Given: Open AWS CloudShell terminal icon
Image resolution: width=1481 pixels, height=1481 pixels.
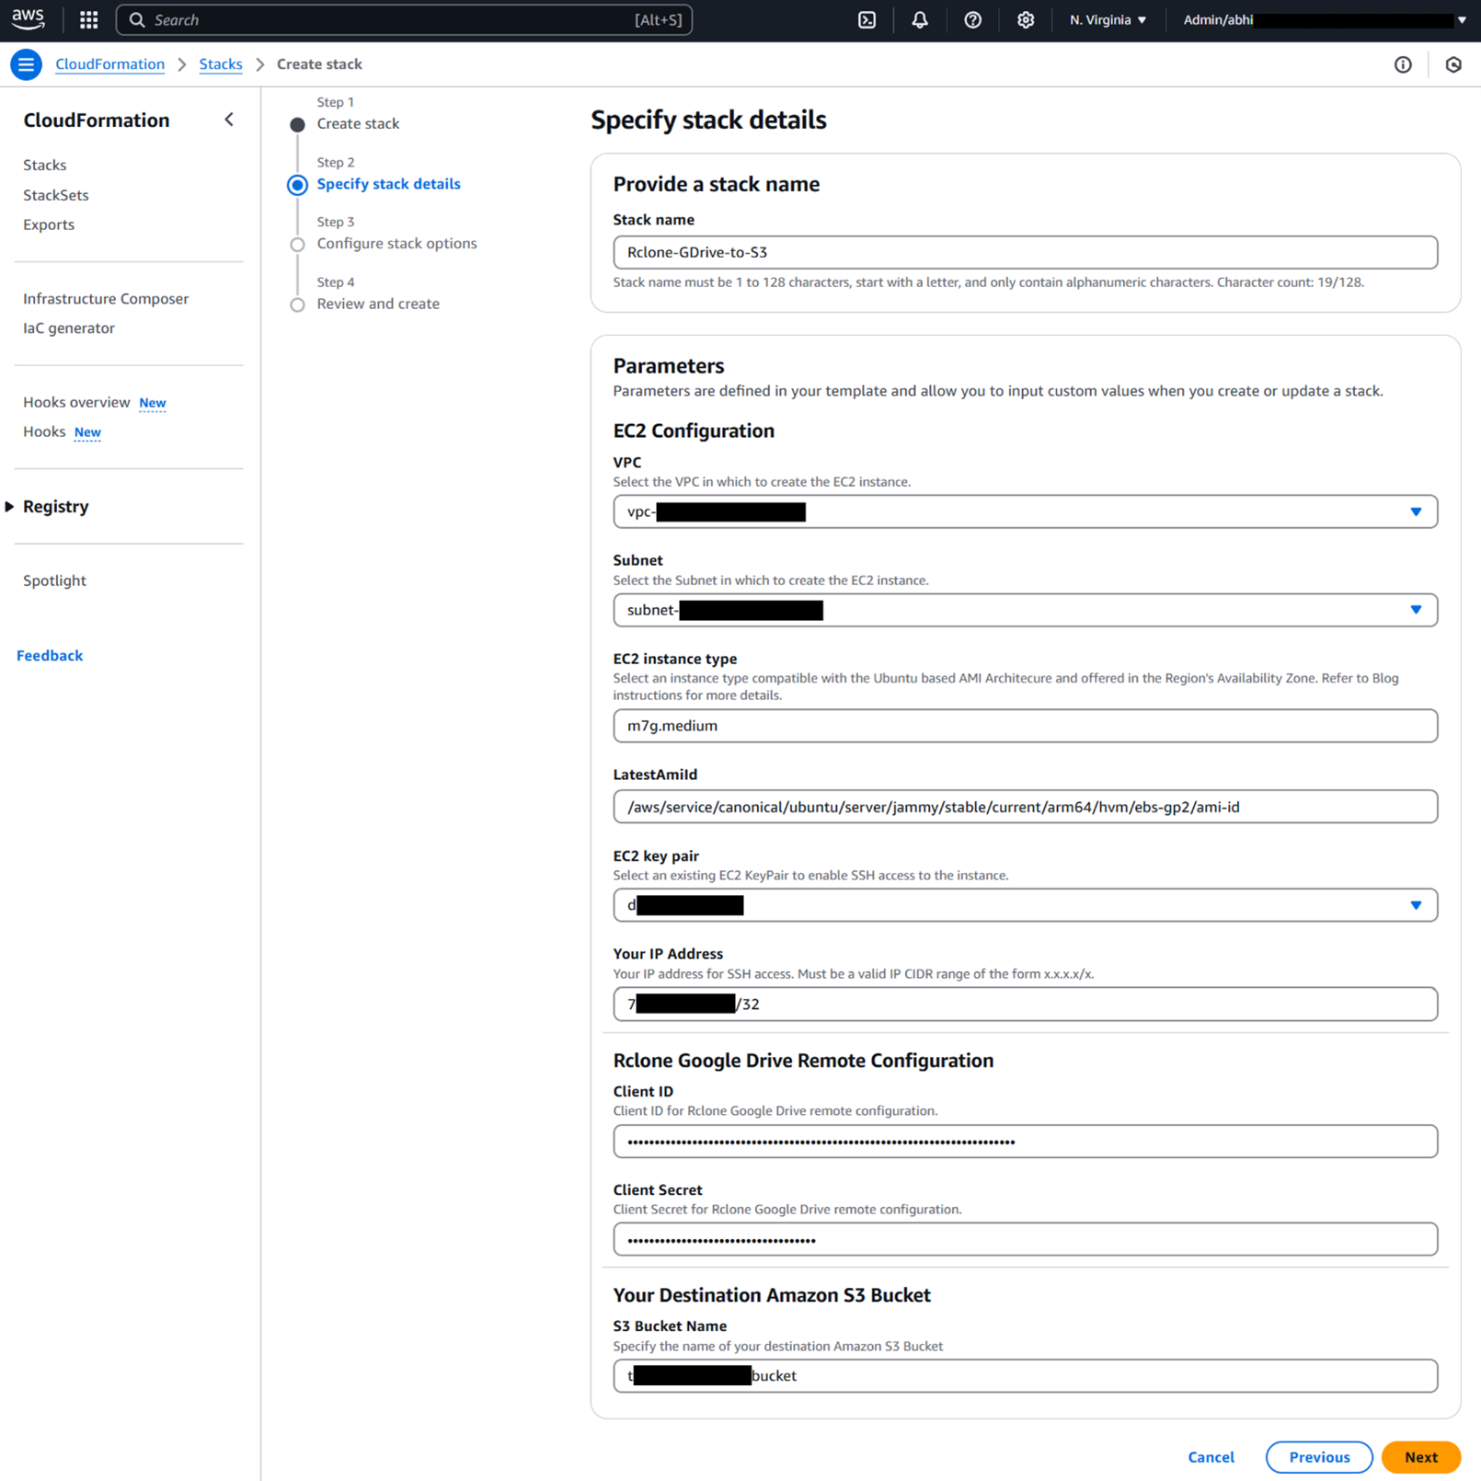Looking at the screenshot, I should pyautogui.click(x=866, y=19).
